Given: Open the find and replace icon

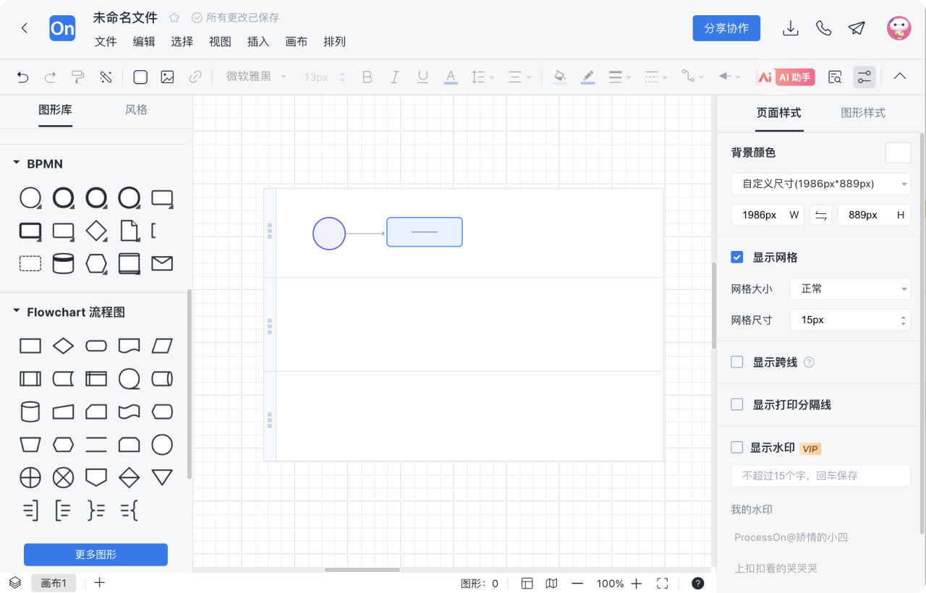Looking at the screenshot, I should point(835,77).
